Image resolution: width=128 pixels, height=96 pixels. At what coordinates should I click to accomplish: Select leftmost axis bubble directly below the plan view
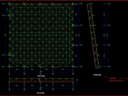click(x=9, y=74)
